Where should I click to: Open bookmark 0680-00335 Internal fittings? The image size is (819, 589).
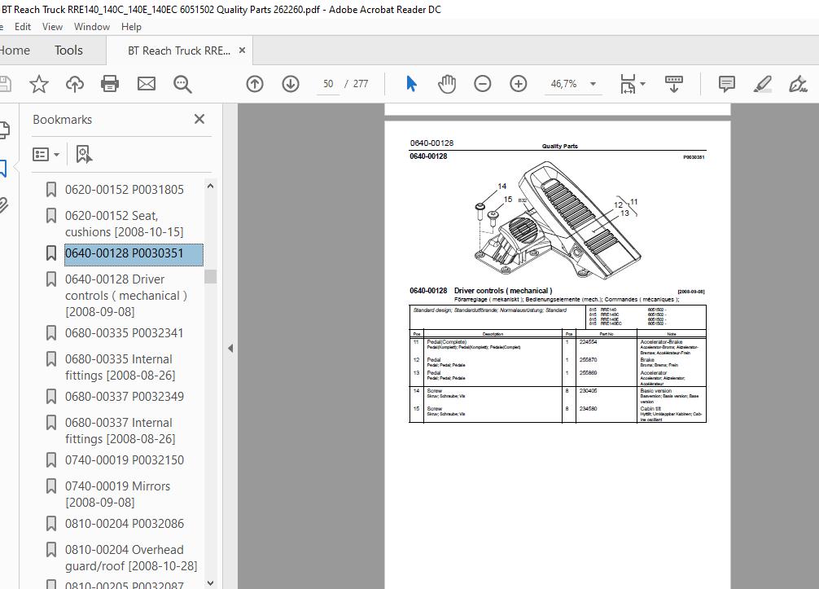coord(119,367)
